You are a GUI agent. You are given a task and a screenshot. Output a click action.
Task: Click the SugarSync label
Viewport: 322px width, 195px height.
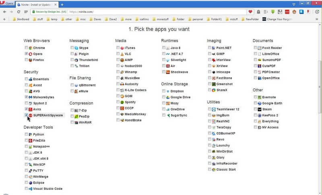[x=179, y=115]
